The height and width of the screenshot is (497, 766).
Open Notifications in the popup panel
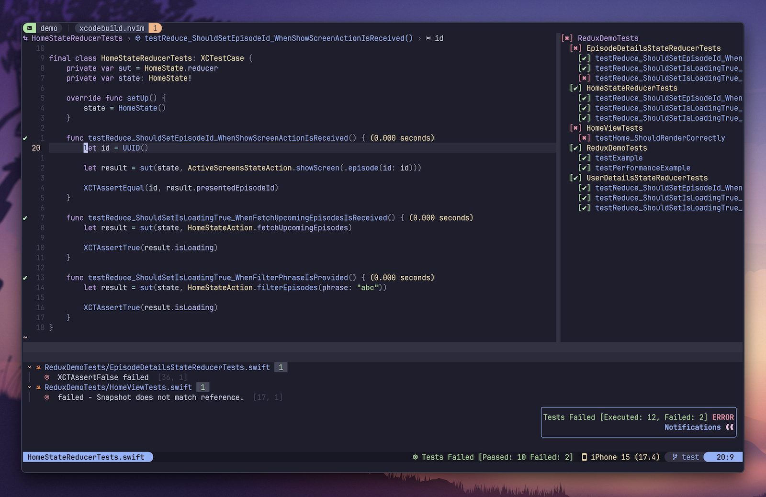click(x=692, y=427)
